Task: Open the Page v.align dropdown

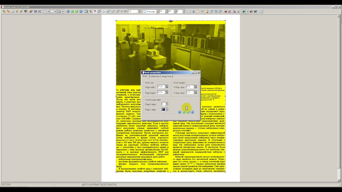Action: 166,110
